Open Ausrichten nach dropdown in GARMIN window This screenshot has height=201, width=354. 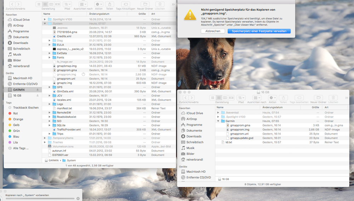pos(83,4)
